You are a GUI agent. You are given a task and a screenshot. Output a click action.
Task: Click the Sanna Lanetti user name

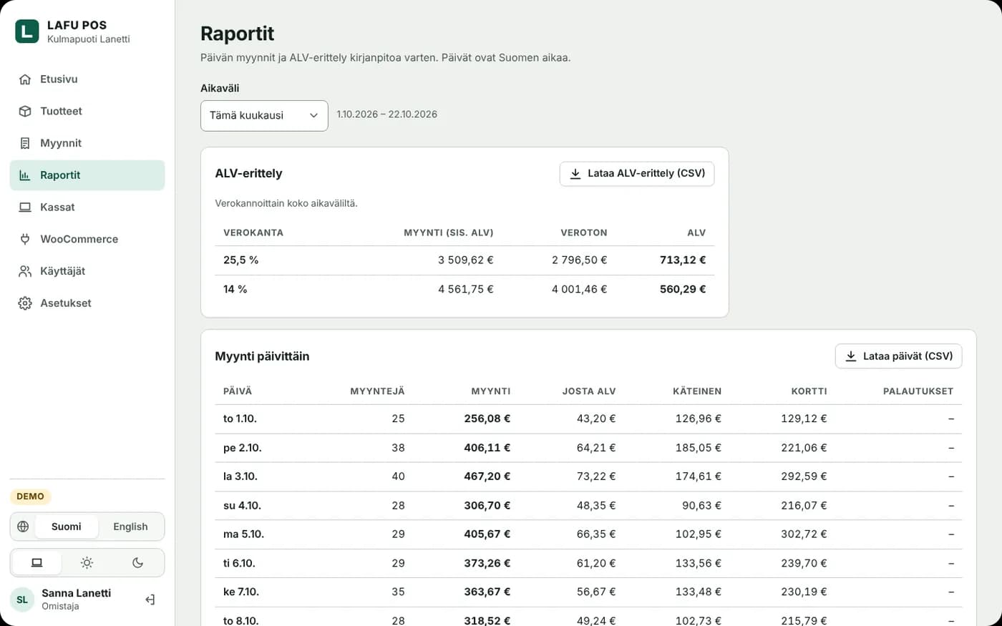pos(76,593)
